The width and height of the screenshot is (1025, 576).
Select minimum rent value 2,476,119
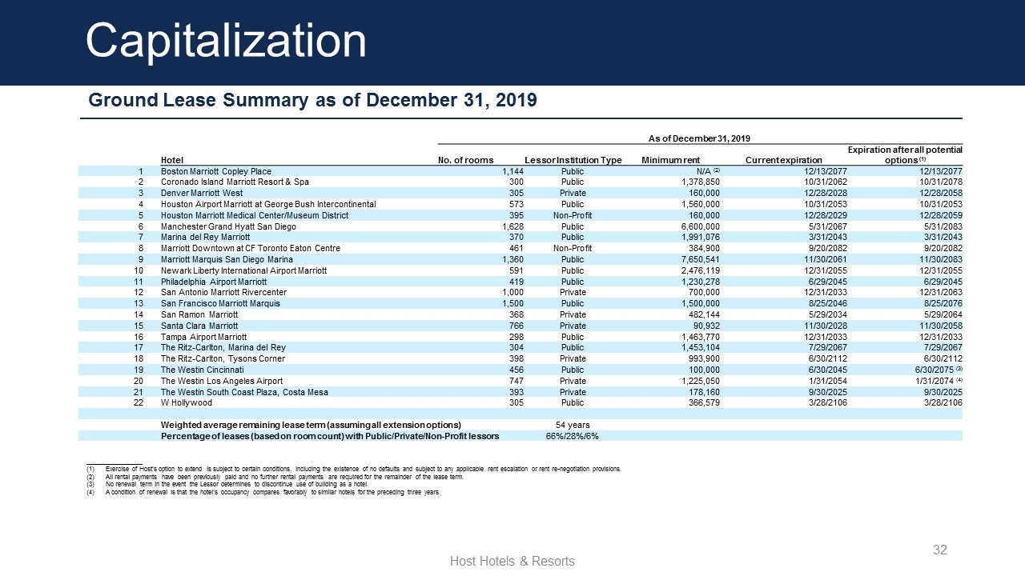pos(701,270)
